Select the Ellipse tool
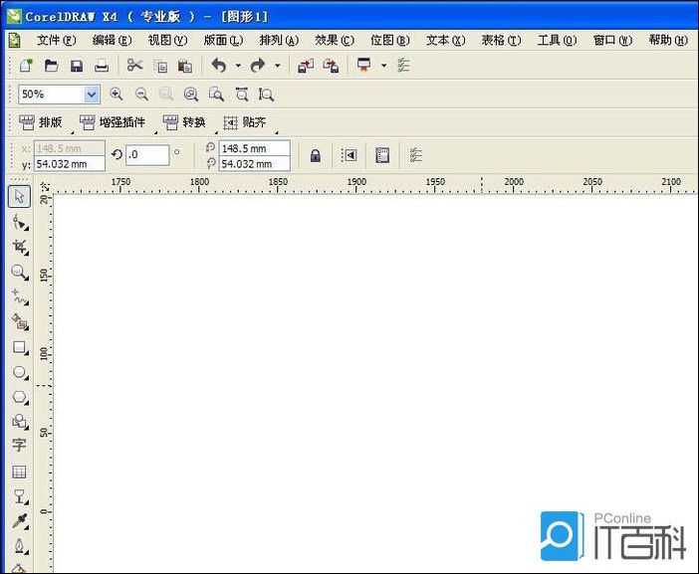The width and height of the screenshot is (699, 574). pyautogui.click(x=19, y=372)
